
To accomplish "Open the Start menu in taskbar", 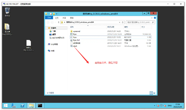I will coord(6,105).
